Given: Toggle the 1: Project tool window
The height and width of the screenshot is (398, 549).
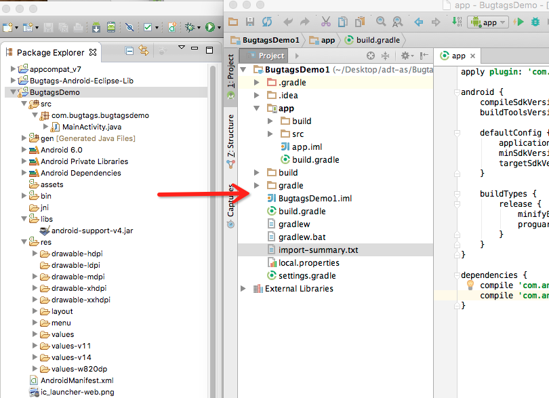Looking at the screenshot, I should tap(230, 73).
